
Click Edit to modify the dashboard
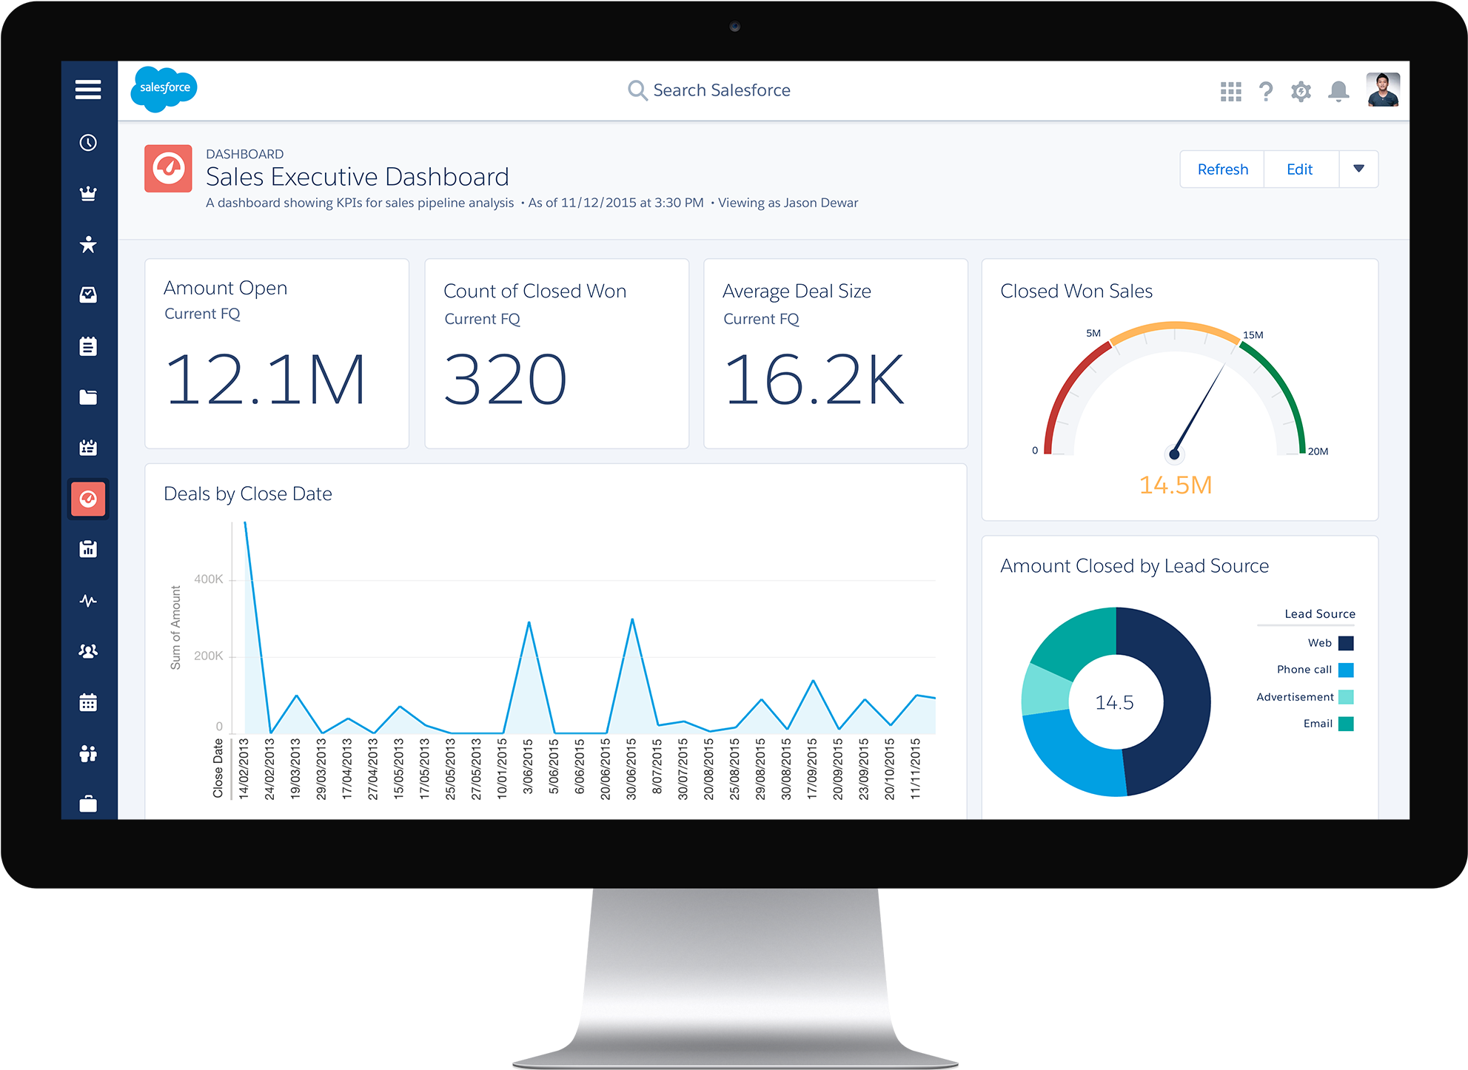(1301, 169)
